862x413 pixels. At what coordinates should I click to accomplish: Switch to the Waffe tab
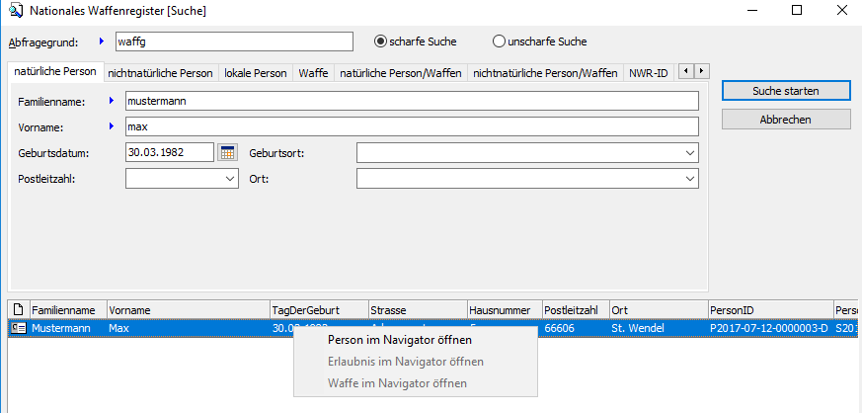pos(313,73)
